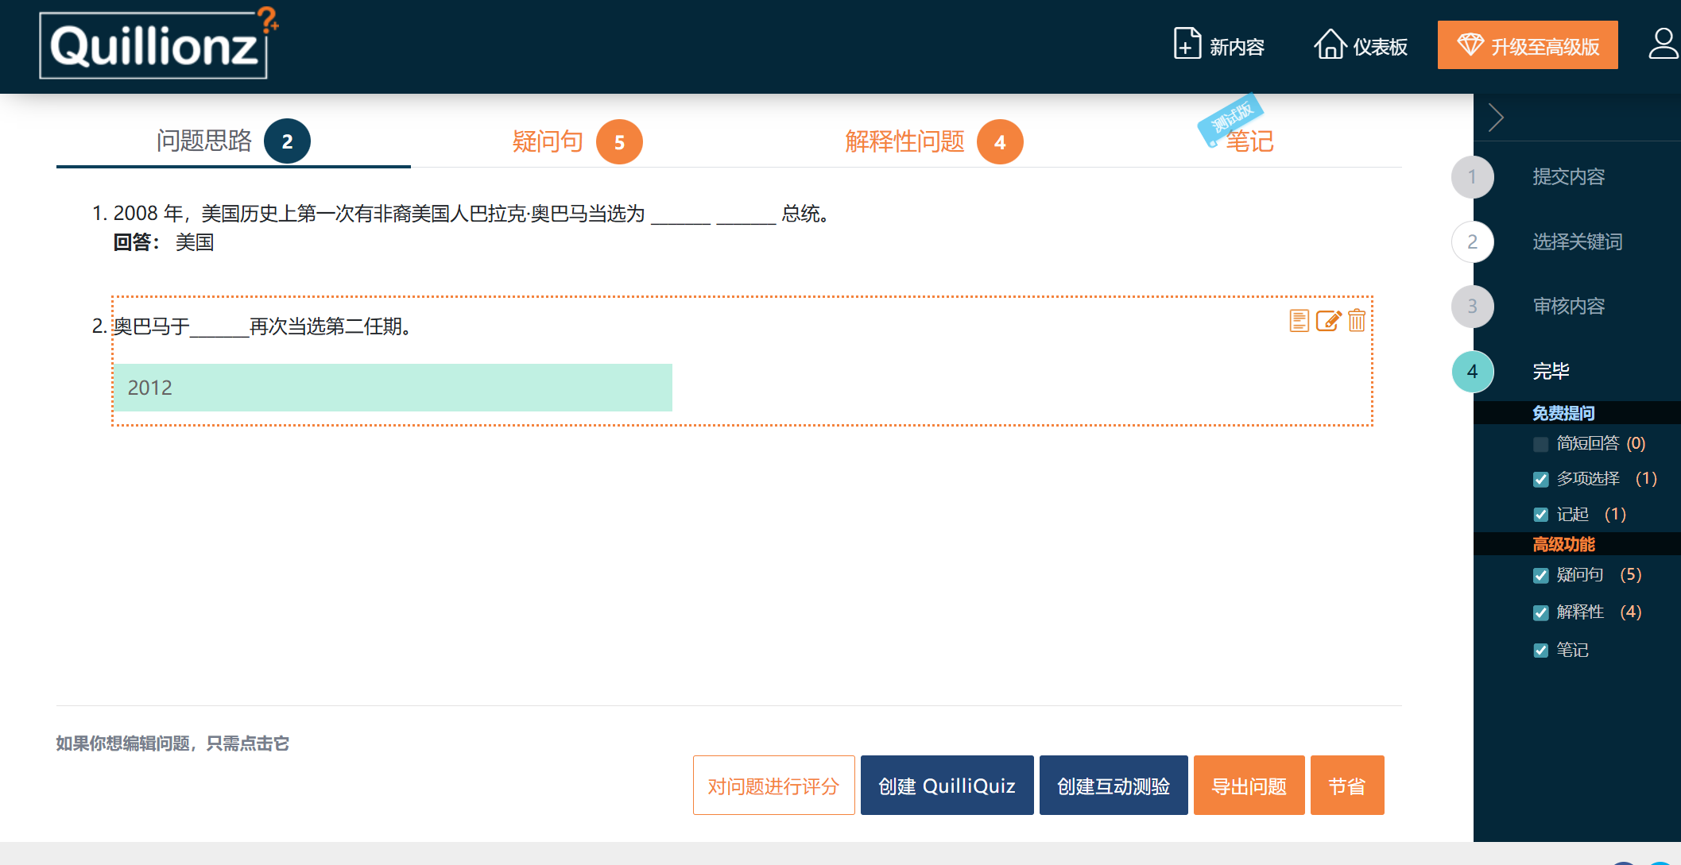Delete question 2 using the trash icon

pos(1356,321)
